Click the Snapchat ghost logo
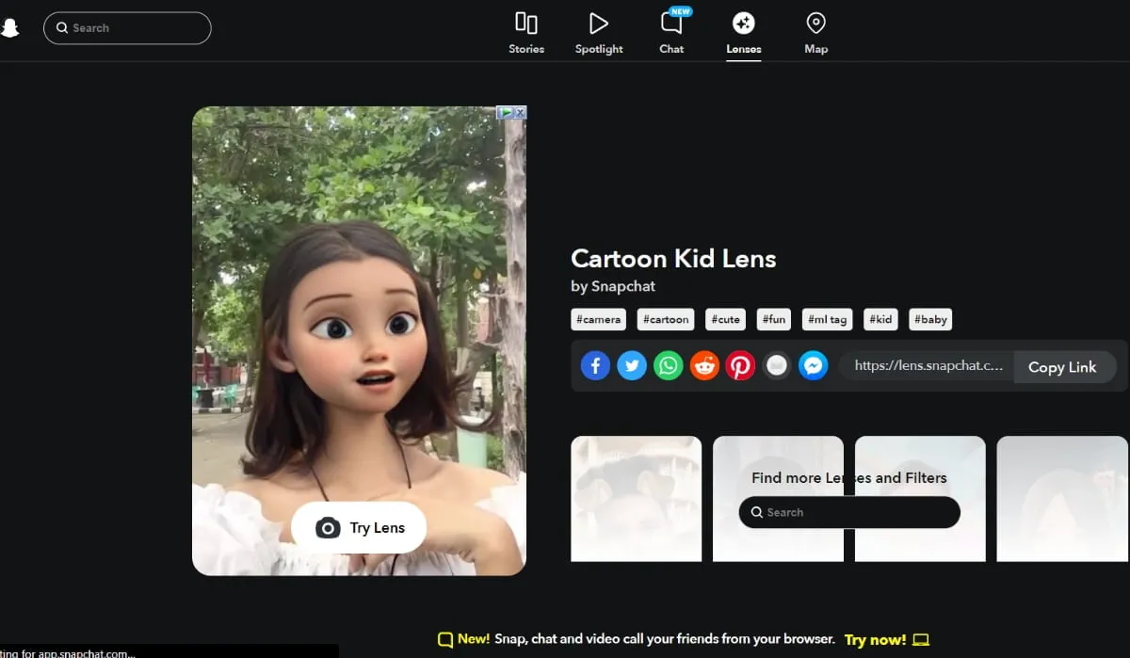The image size is (1130, 658). [11, 27]
